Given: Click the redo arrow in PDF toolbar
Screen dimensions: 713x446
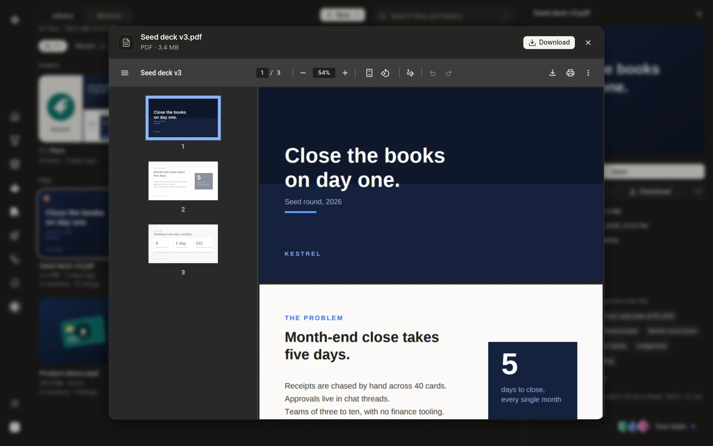Looking at the screenshot, I should pos(449,73).
